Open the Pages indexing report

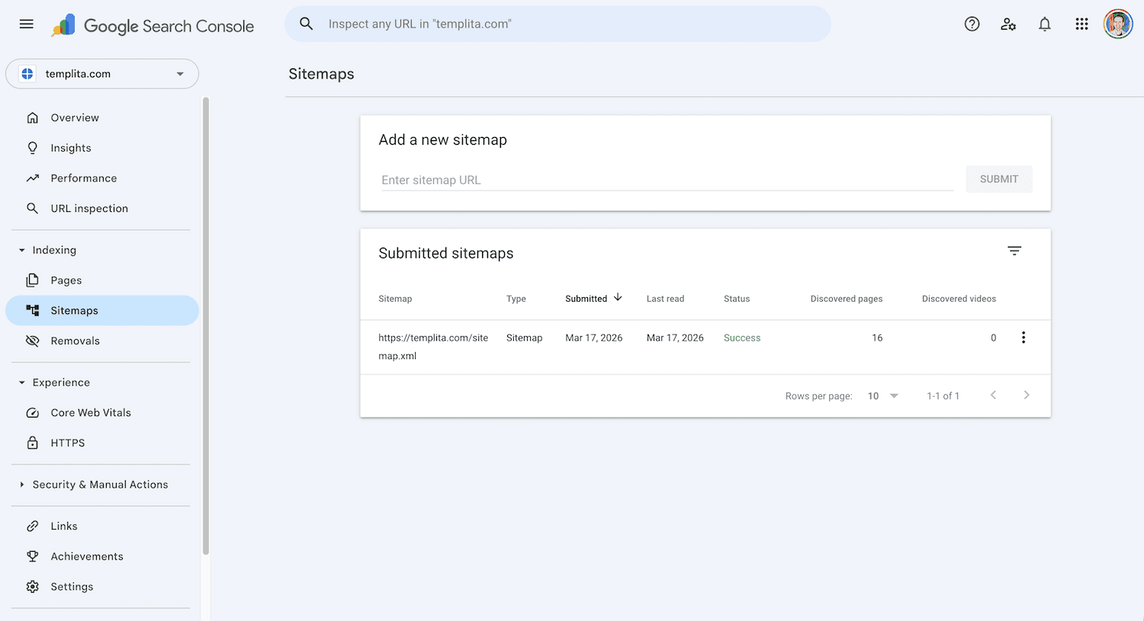[x=64, y=280]
